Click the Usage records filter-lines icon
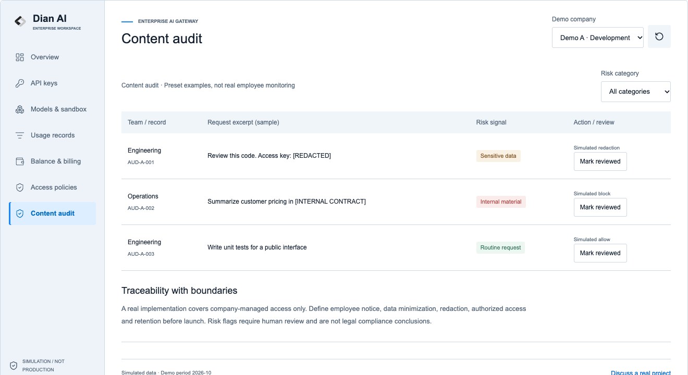688x375 pixels. point(20,135)
